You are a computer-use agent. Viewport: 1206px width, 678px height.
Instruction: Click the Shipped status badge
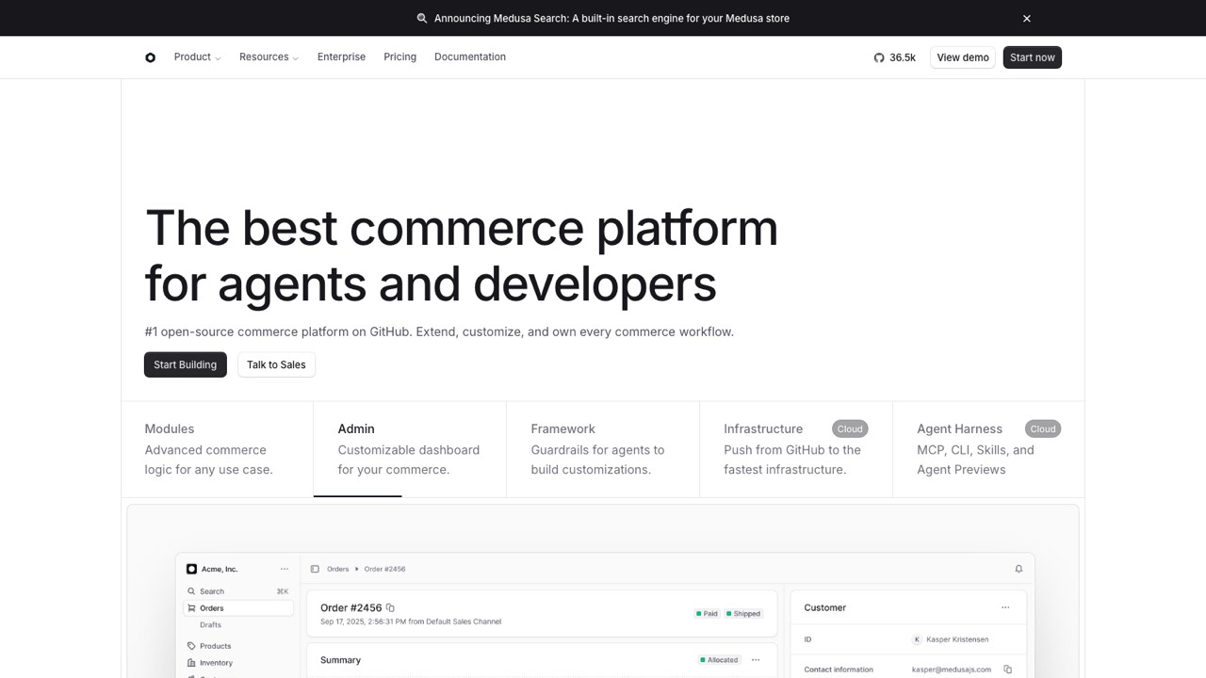[743, 614]
